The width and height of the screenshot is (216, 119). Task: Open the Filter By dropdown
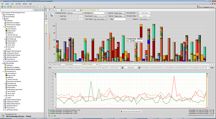(120, 16)
